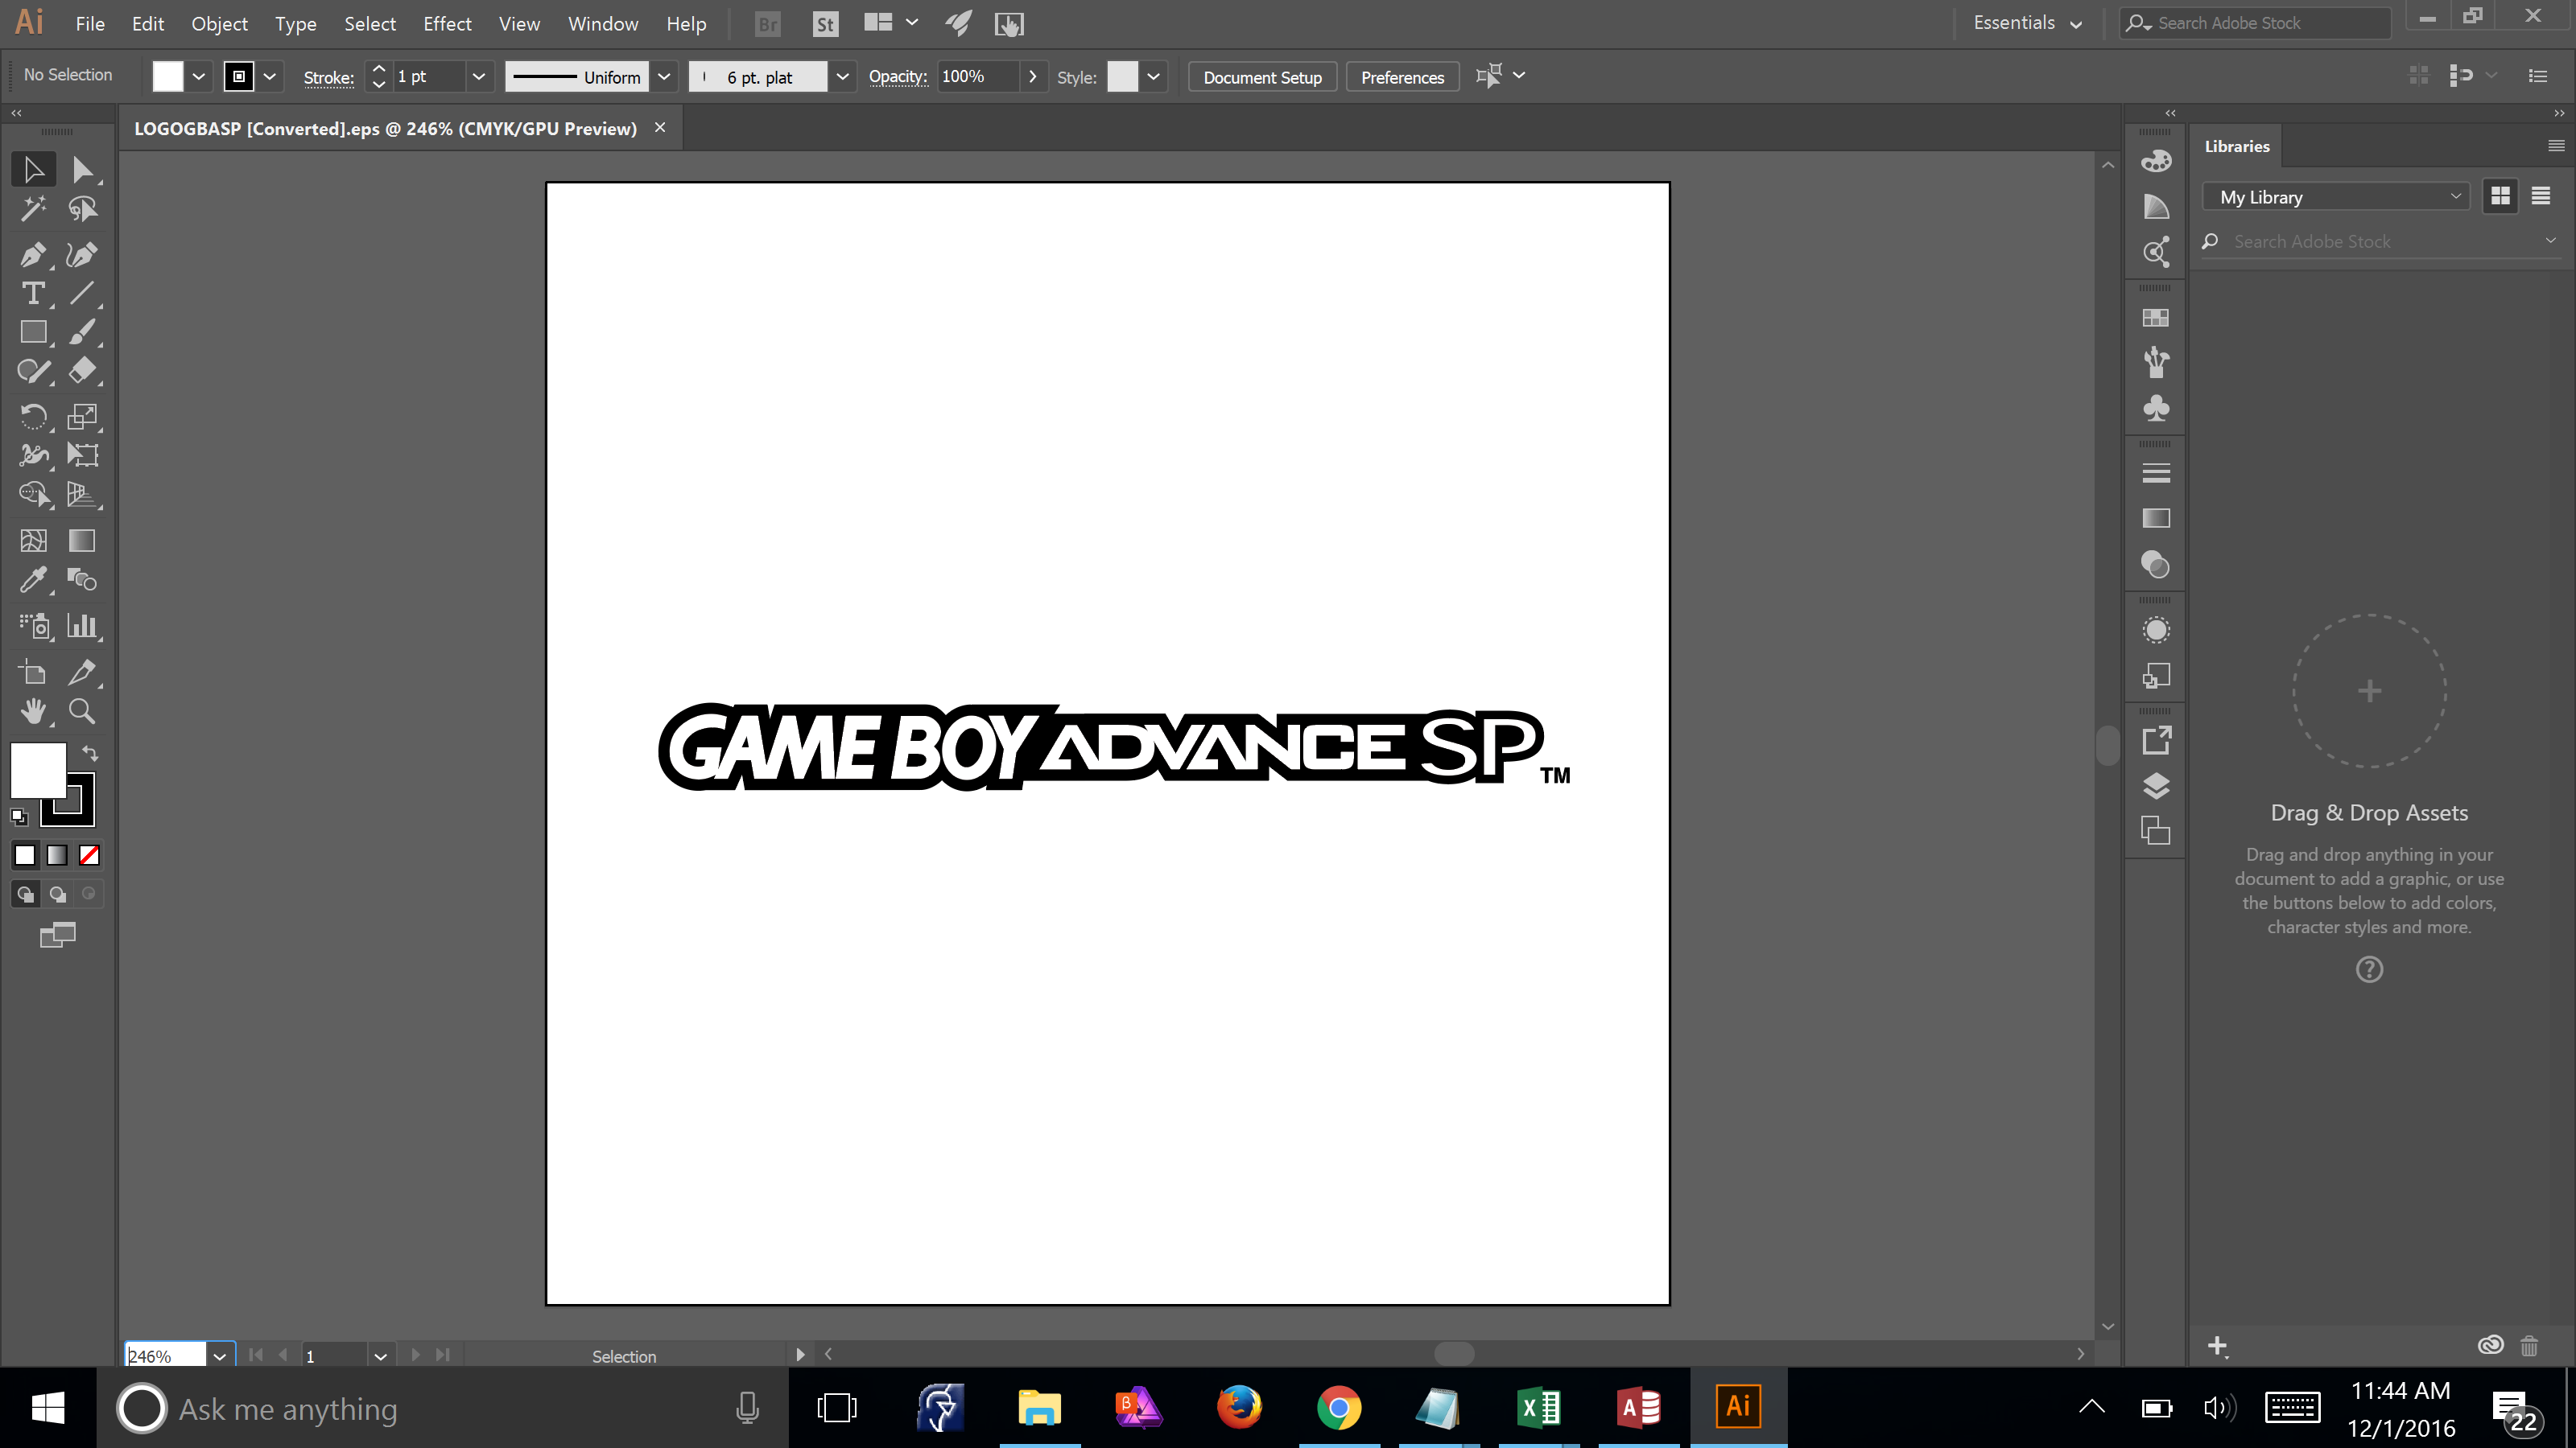Select the Direct Selection tool
Screen dimensions: 2576x1448
click(x=82, y=169)
